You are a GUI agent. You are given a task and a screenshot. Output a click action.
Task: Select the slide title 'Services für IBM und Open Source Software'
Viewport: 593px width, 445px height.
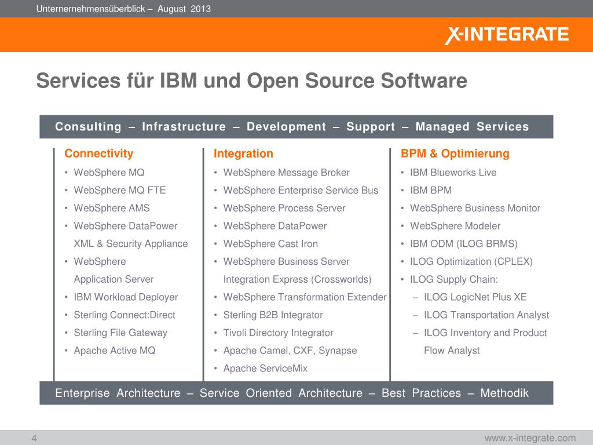[x=252, y=81]
